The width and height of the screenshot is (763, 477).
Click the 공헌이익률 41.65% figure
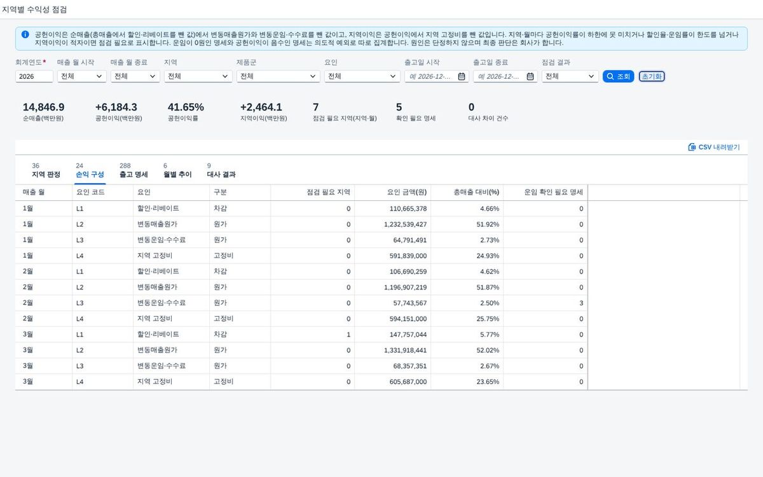click(186, 107)
